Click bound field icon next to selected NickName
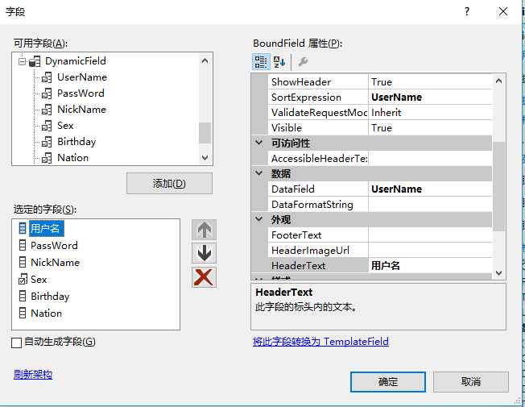 point(23,262)
